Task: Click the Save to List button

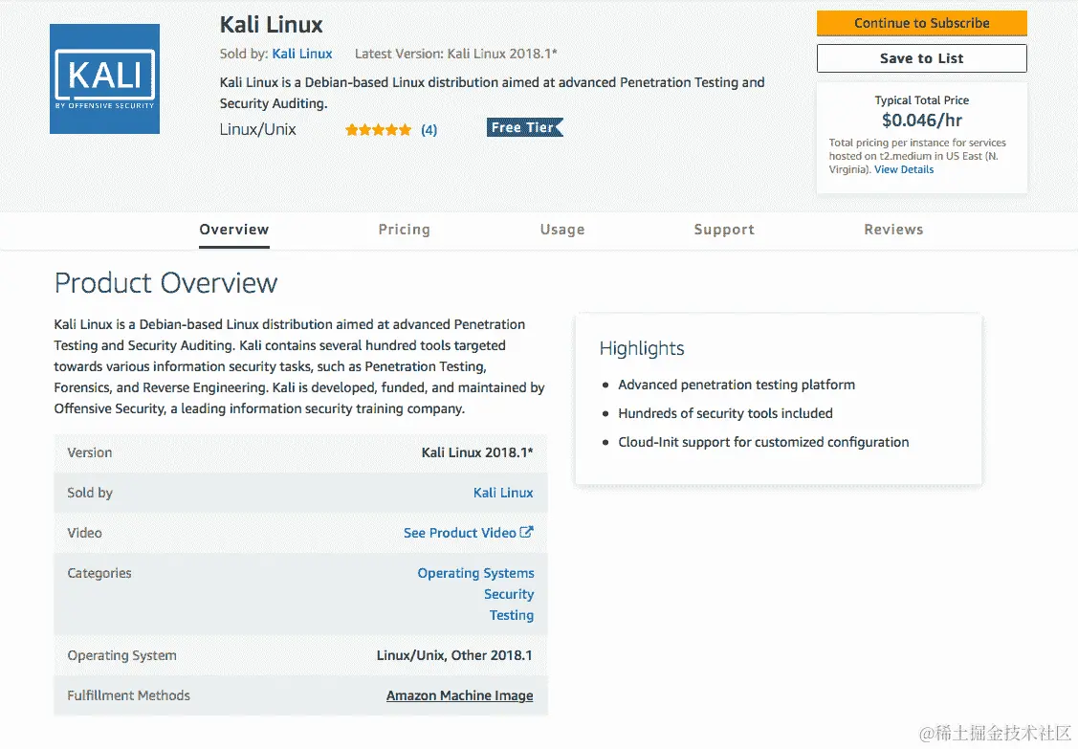Action: [921, 58]
